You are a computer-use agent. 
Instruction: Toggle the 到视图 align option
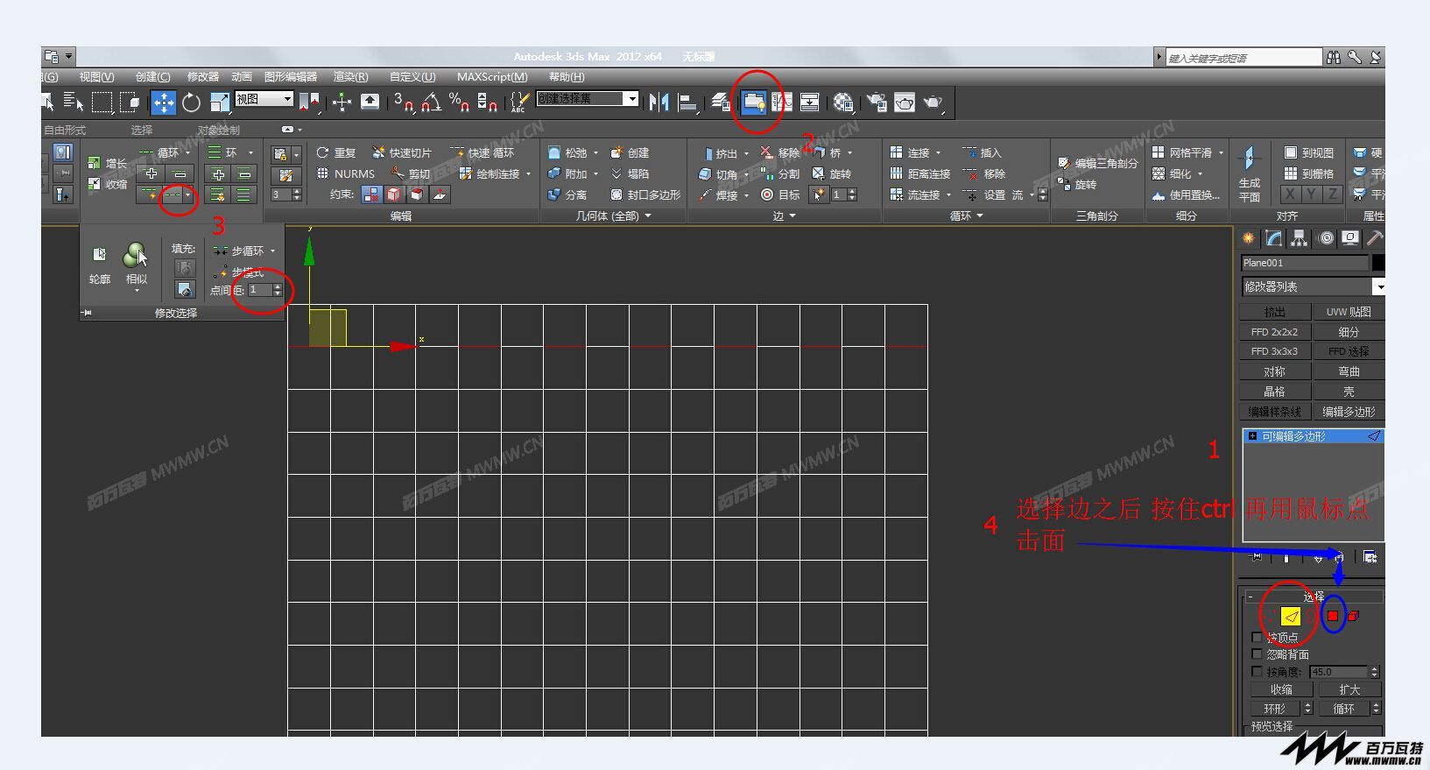pos(1308,152)
